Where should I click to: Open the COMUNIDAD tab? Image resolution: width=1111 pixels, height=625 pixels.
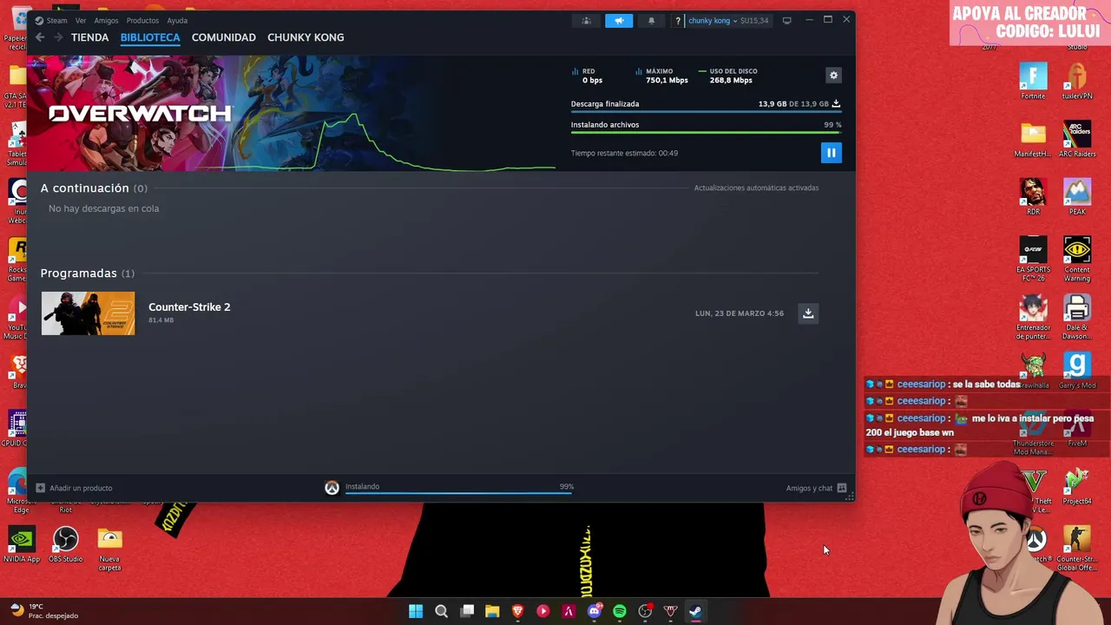tap(224, 37)
